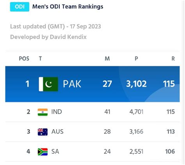Click the Pakistan flag icon
The height and width of the screenshot is (165, 185).
coord(48,84)
